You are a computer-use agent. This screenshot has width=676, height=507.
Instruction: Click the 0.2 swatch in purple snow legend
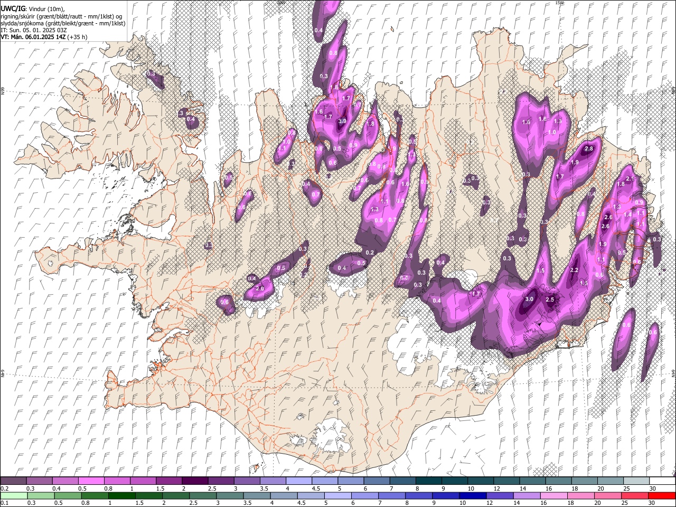[13, 481]
